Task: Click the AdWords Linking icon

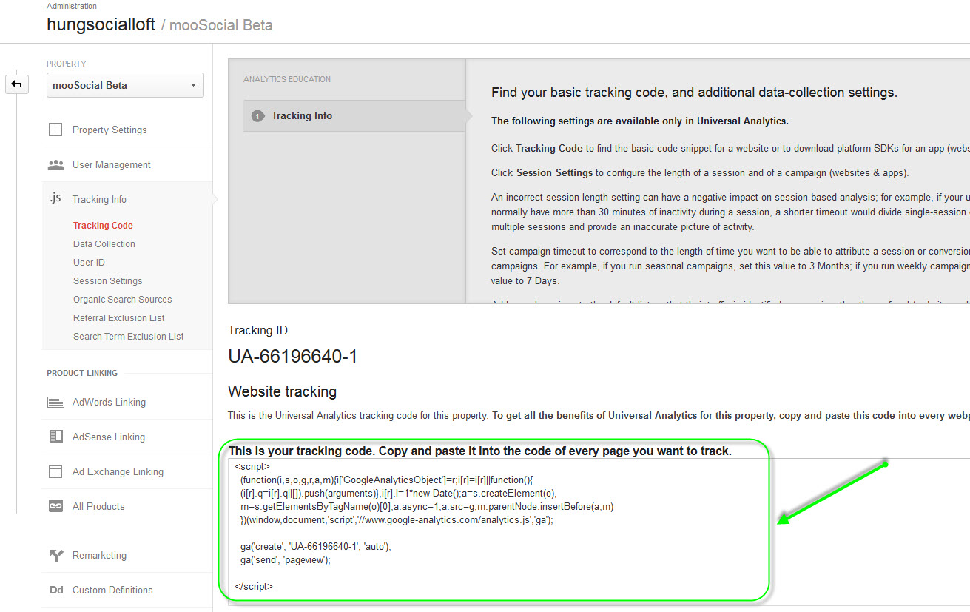Action: click(x=55, y=403)
